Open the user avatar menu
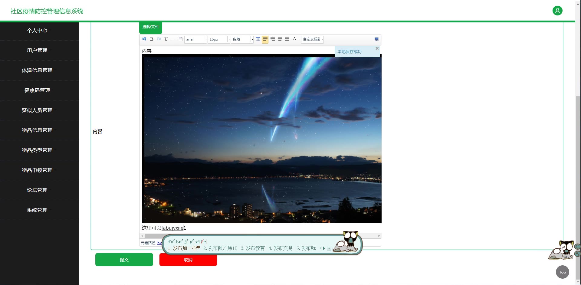The height and width of the screenshot is (285, 581). coord(557,11)
